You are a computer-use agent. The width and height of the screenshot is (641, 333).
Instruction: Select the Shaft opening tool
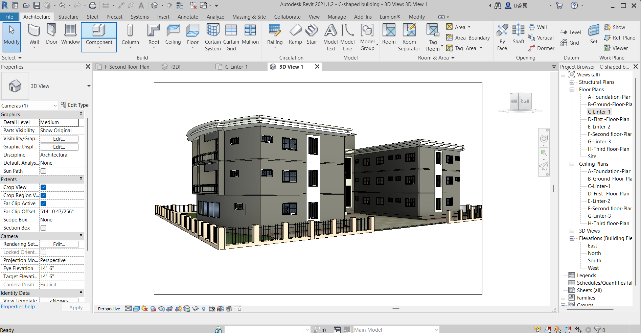coord(518,34)
